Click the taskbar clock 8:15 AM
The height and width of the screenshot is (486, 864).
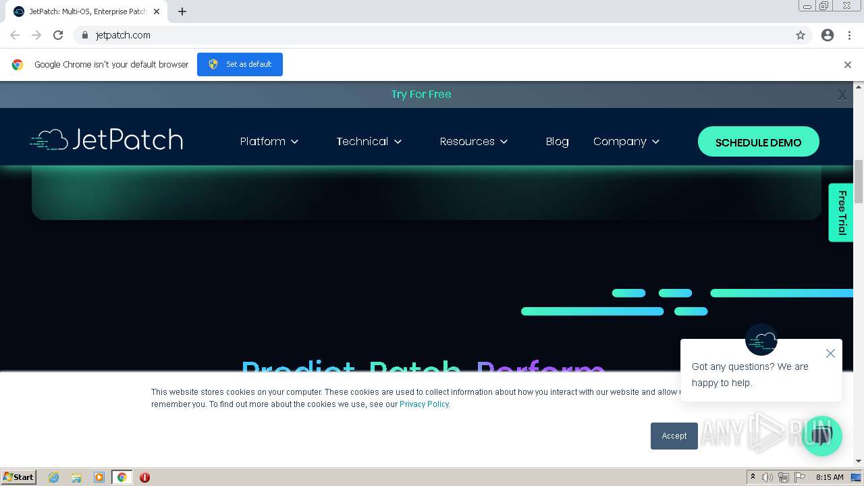click(x=830, y=477)
